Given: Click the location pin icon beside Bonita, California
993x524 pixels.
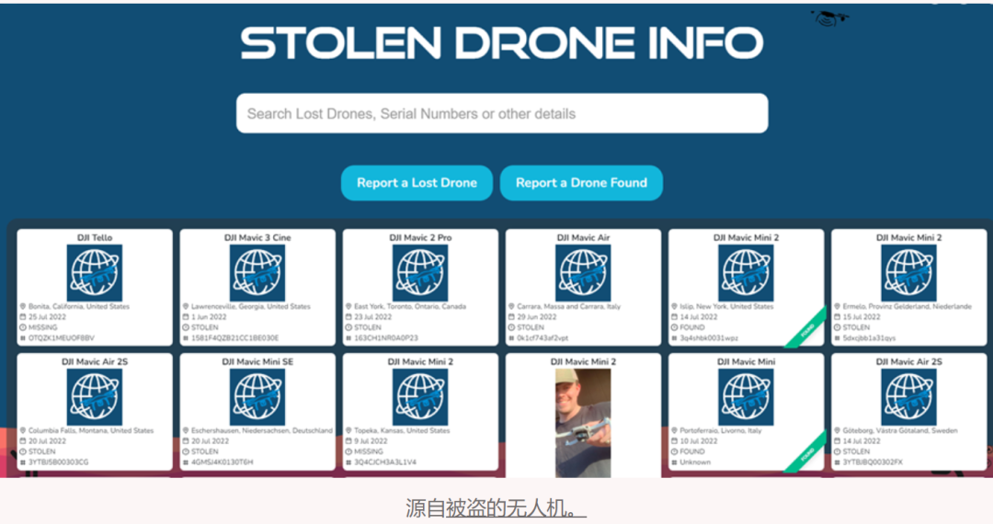Looking at the screenshot, I should coord(23,306).
